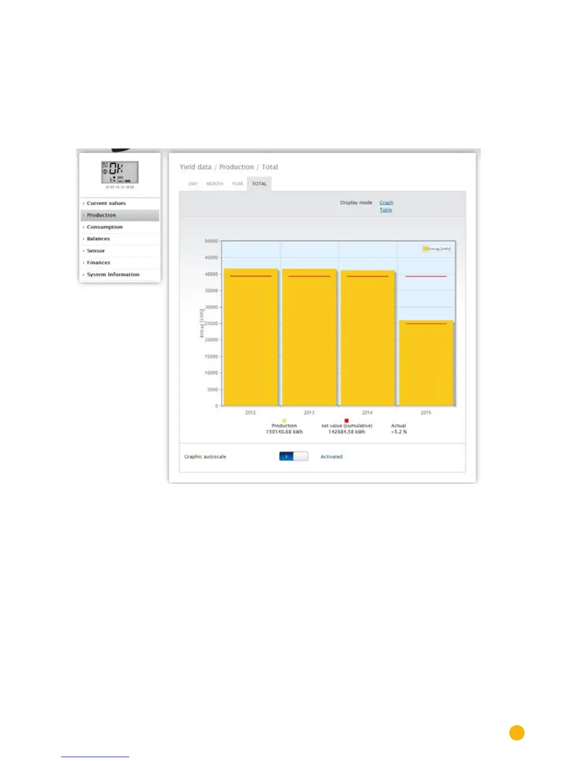Click the Display mode label

pyautogui.click(x=356, y=203)
